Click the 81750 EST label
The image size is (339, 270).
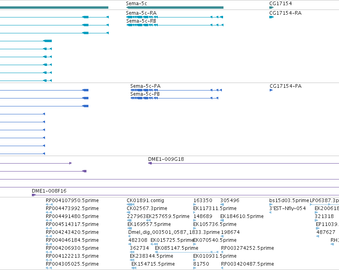(x=201, y=264)
